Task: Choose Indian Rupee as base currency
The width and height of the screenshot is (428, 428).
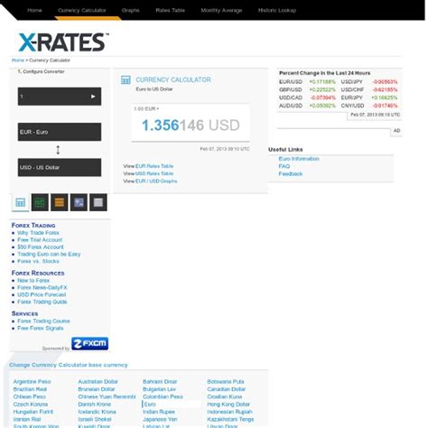Action: click(159, 412)
